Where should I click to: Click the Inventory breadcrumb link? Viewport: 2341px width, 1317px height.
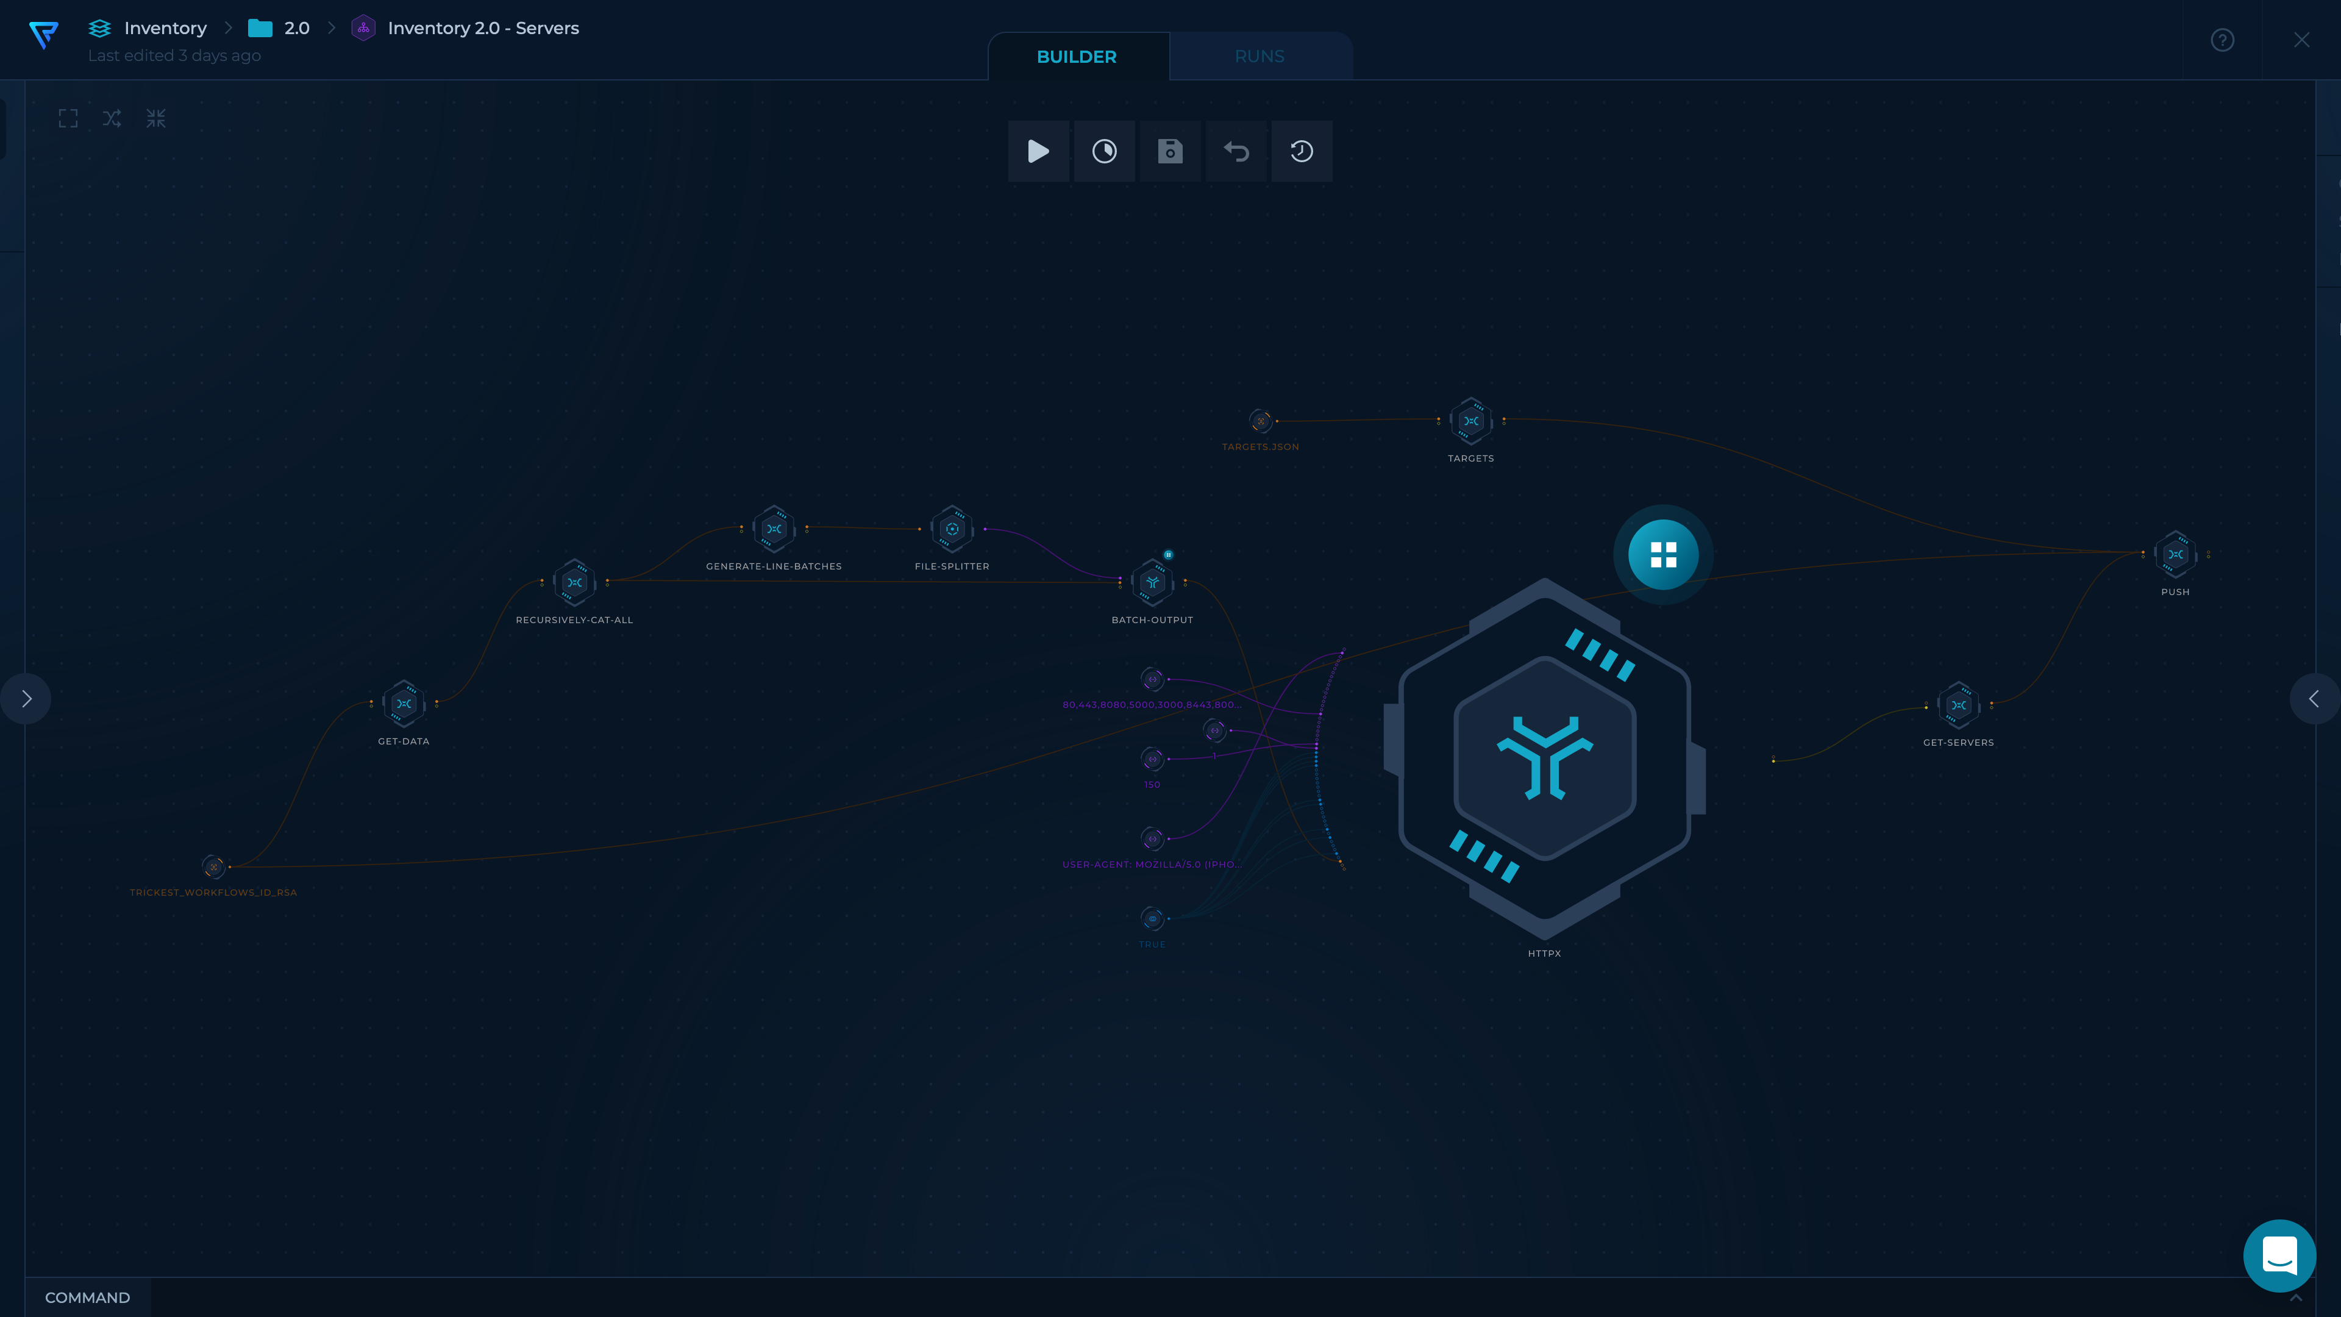(165, 28)
